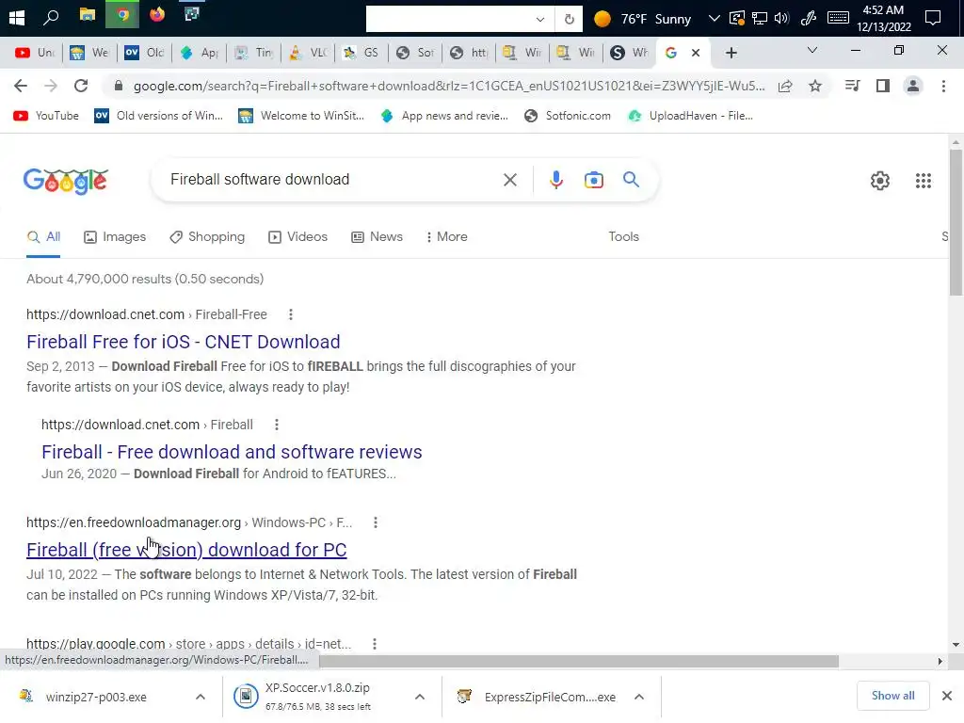This screenshot has width=964, height=723.
Task: Bookmark this page with the star icon
Action: coord(815,86)
